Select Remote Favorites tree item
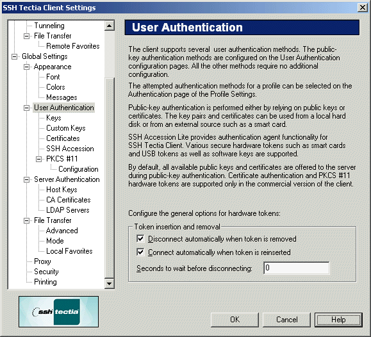 tap(73, 46)
